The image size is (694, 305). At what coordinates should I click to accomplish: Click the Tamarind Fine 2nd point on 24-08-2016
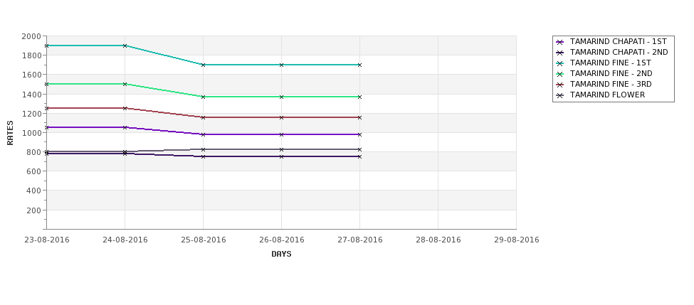click(x=125, y=84)
